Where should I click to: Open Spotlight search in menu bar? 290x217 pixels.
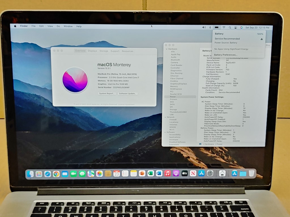click(x=230, y=27)
